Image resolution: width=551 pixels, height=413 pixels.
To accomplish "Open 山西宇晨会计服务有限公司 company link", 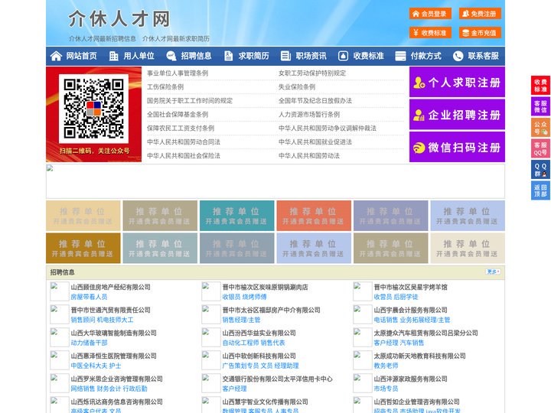I will (x=410, y=310).
